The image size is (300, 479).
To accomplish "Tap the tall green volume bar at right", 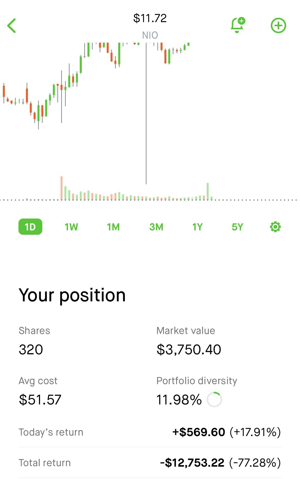I will (208, 191).
